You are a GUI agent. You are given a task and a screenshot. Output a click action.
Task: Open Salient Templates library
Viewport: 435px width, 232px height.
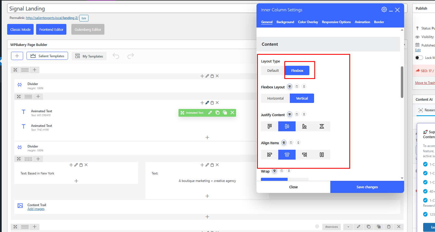tap(47, 56)
